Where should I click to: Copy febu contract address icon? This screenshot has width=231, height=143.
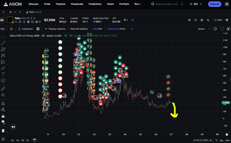[28, 18]
